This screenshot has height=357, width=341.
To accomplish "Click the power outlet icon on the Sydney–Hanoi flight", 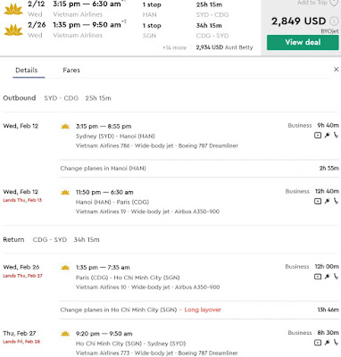I will 327,136.
